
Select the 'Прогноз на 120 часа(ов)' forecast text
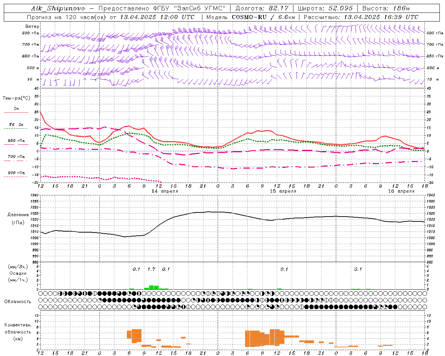(x=67, y=17)
